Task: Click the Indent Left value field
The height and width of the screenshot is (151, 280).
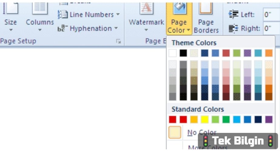Action: coord(272,14)
